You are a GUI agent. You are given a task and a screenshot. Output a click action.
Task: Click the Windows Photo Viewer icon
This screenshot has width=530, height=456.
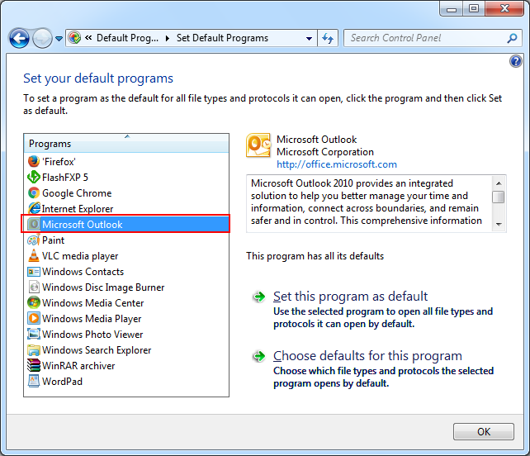(34, 334)
